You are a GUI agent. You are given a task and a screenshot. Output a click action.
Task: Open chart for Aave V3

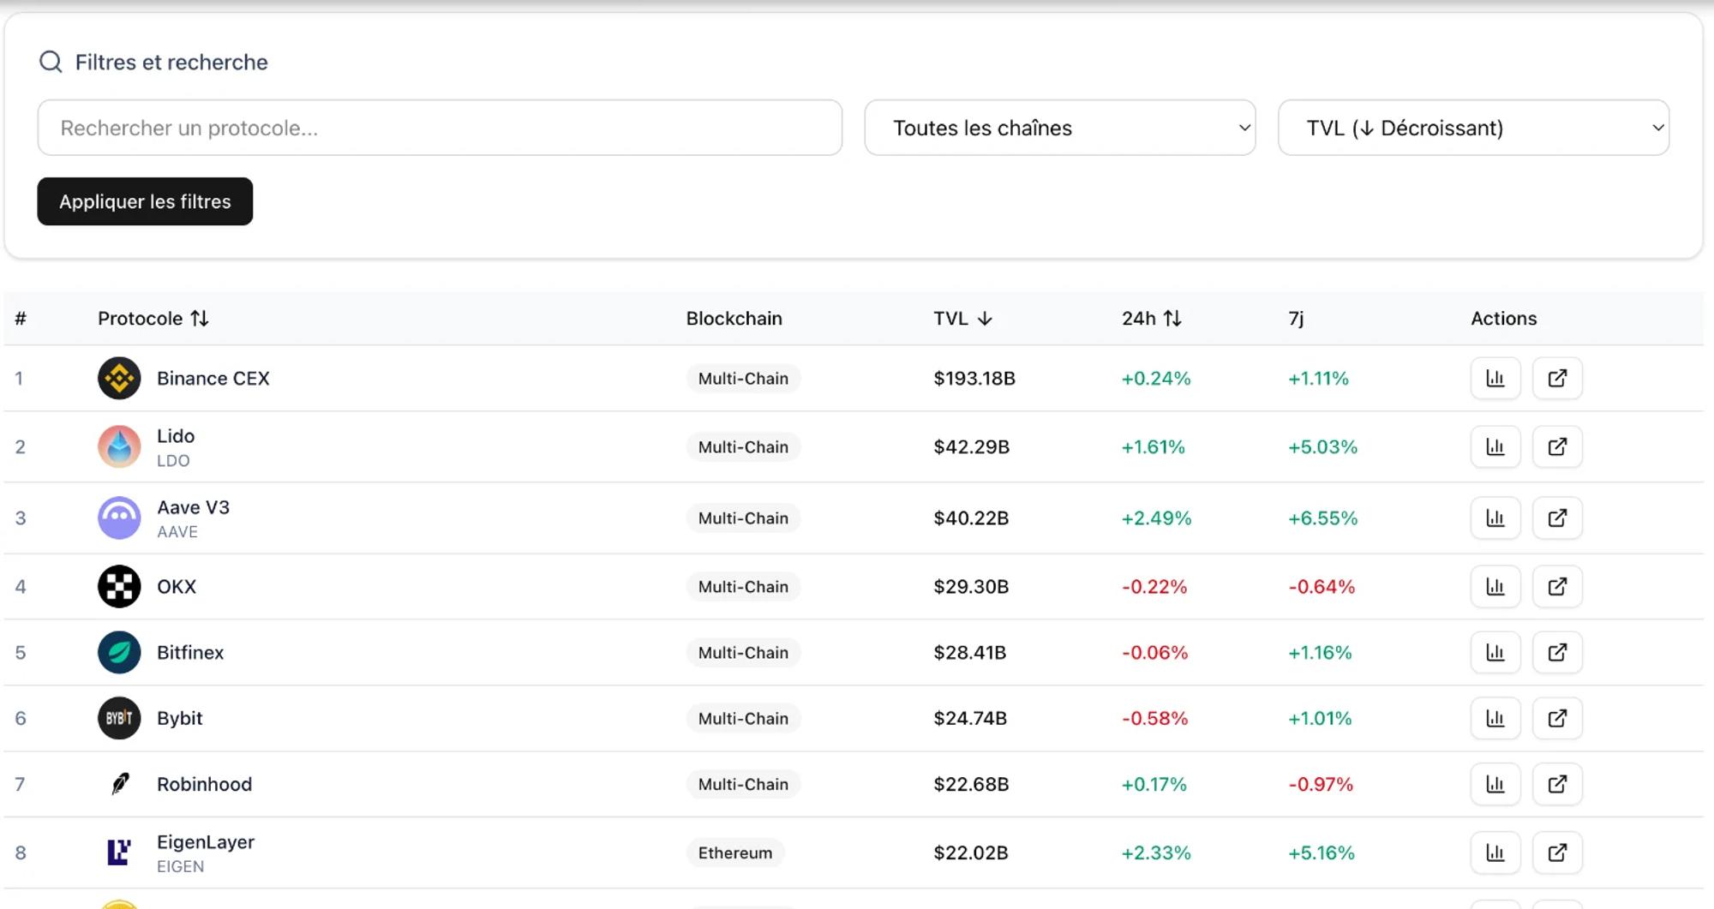(x=1495, y=517)
